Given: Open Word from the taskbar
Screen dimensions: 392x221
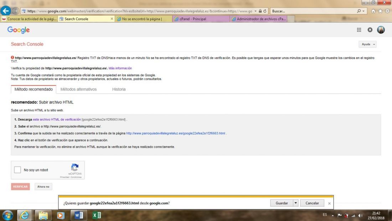Looking at the screenshot, I should (x=79, y=215).
